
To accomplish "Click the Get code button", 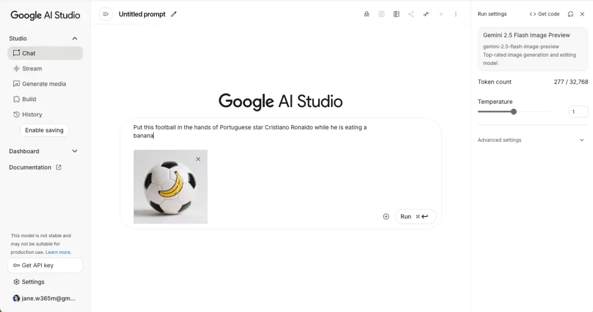I will [544, 14].
